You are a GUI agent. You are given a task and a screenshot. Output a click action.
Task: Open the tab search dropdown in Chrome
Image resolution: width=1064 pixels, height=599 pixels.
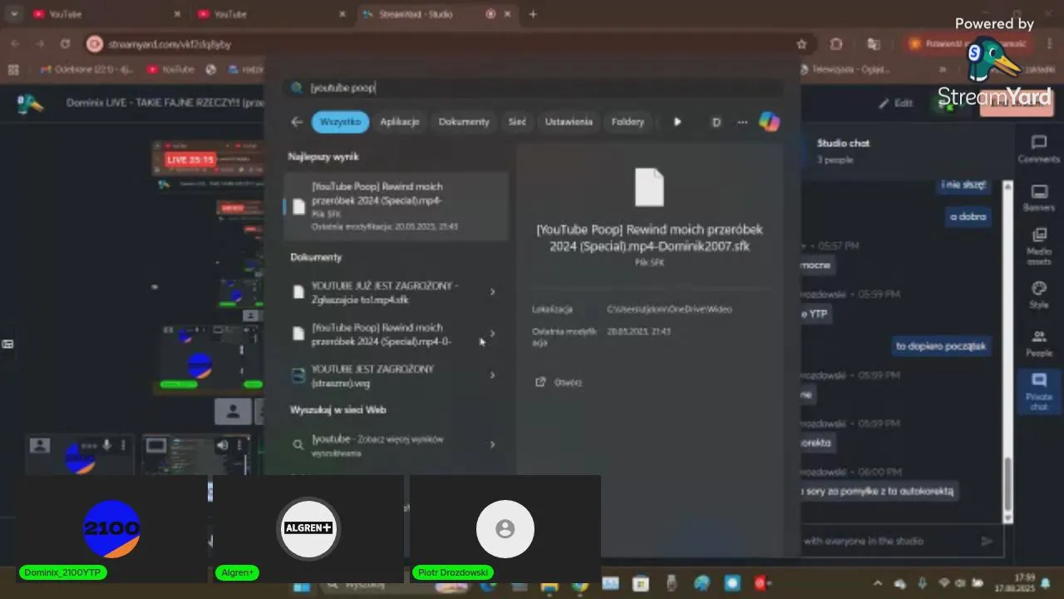[13, 14]
